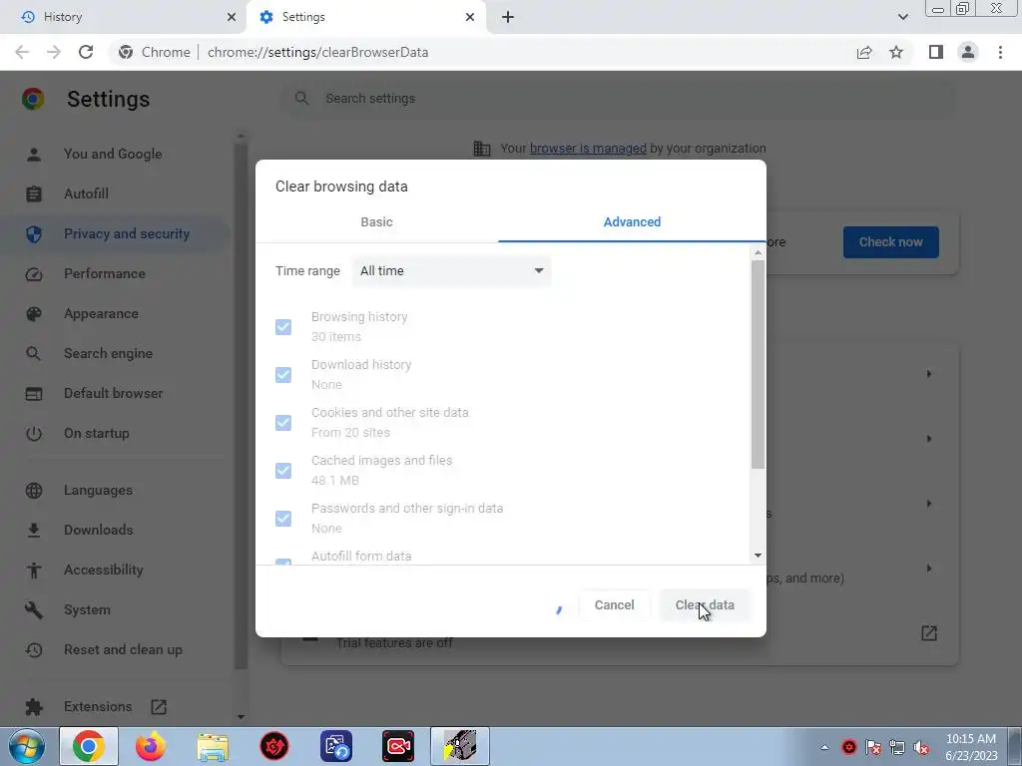Select the Settings browser tab
Image resolution: width=1022 pixels, height=766 pixels.
point(365,17)
